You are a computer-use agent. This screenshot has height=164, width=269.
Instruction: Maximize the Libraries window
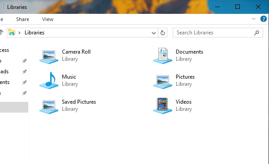(238, 7)
